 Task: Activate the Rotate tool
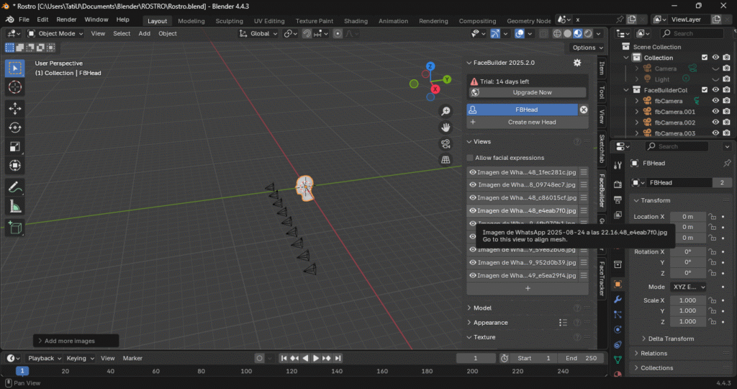(15, 128)
